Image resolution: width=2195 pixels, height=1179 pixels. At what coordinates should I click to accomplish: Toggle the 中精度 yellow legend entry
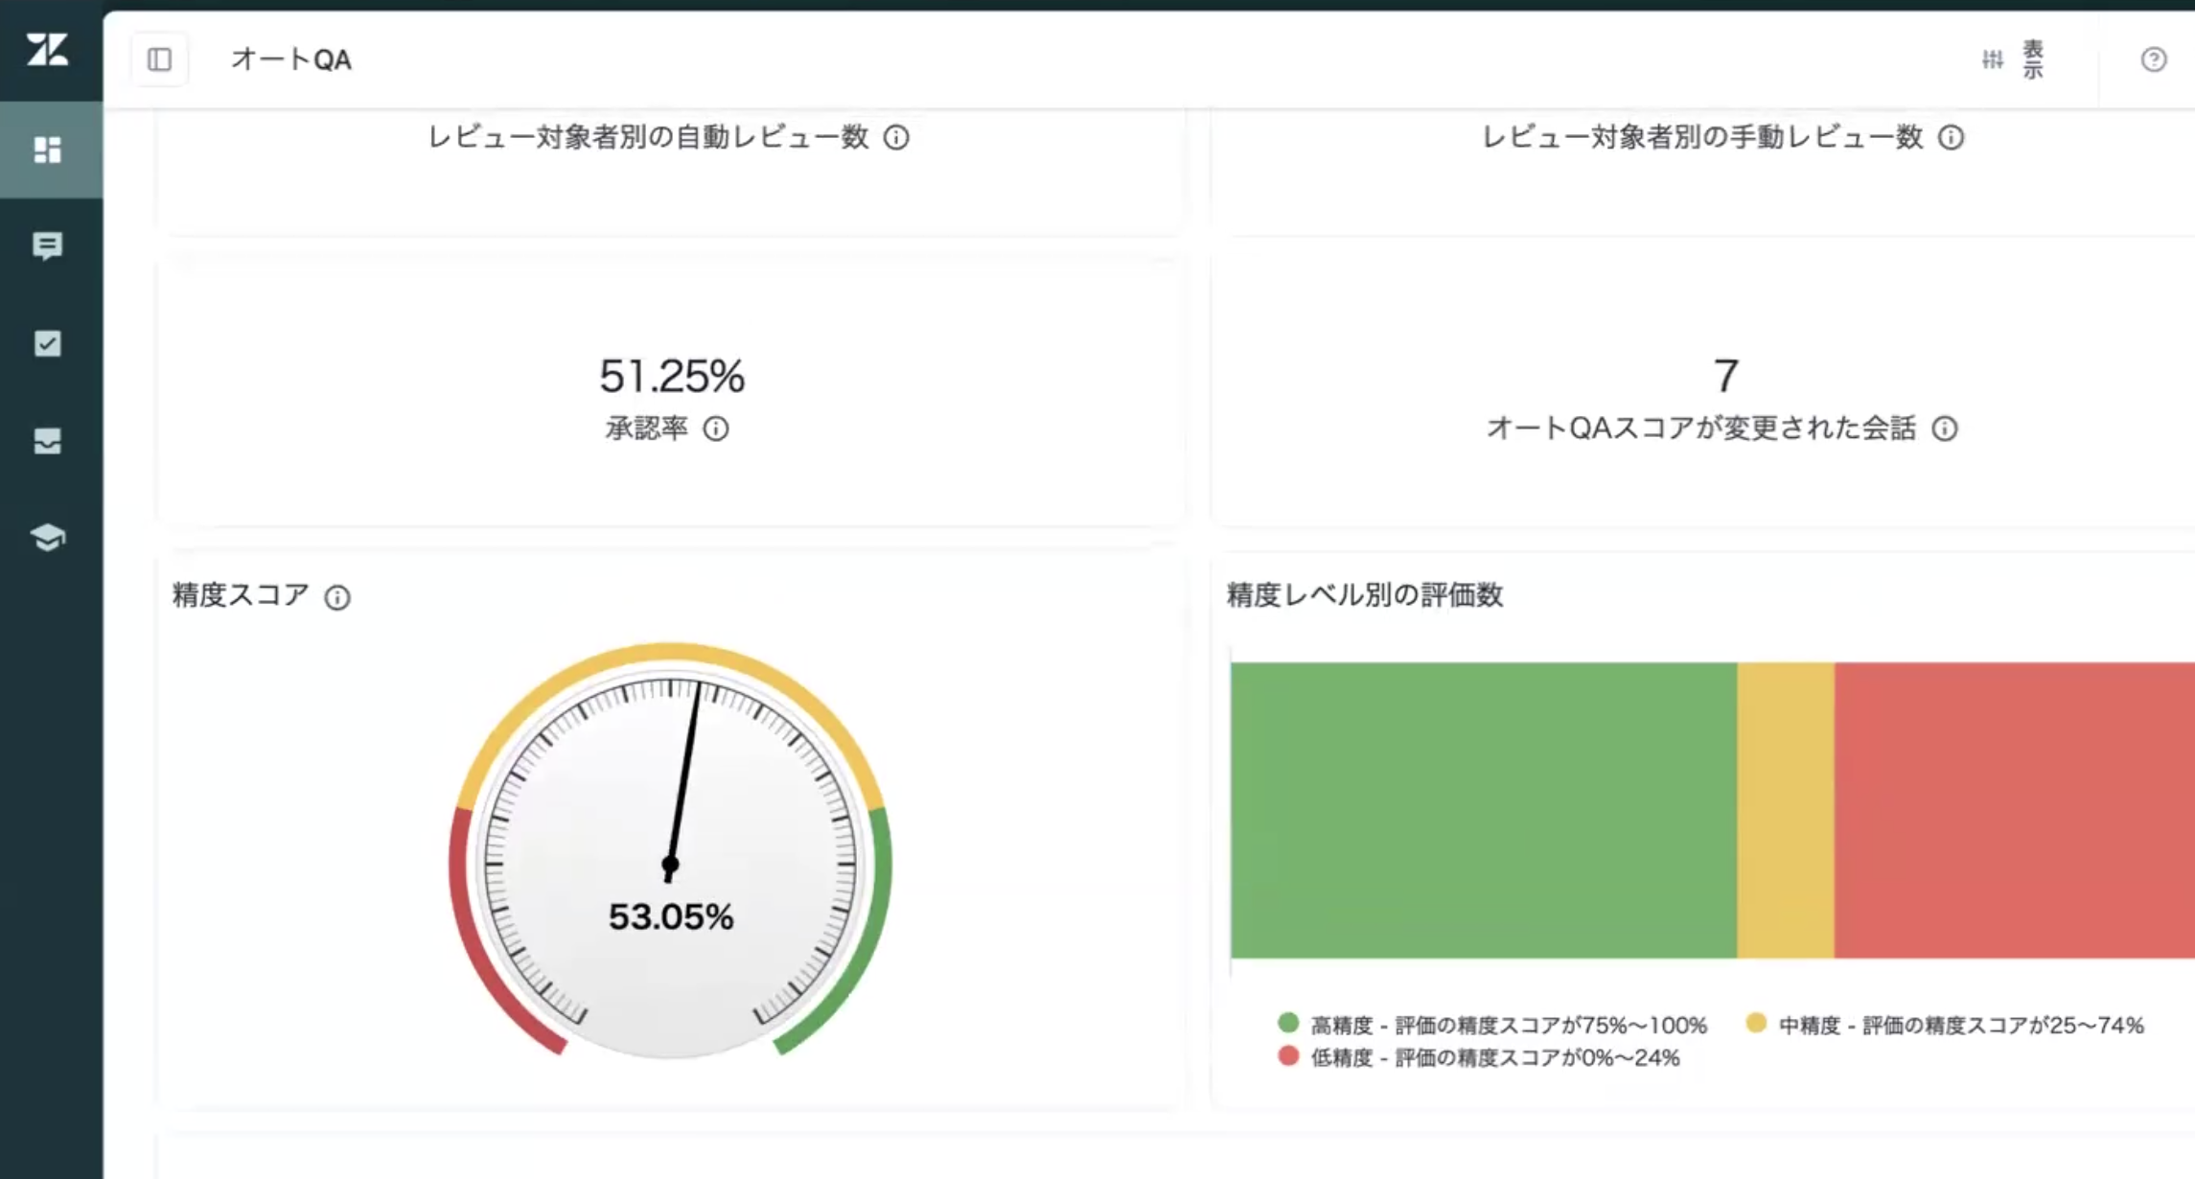(x=1945, y=1025)
